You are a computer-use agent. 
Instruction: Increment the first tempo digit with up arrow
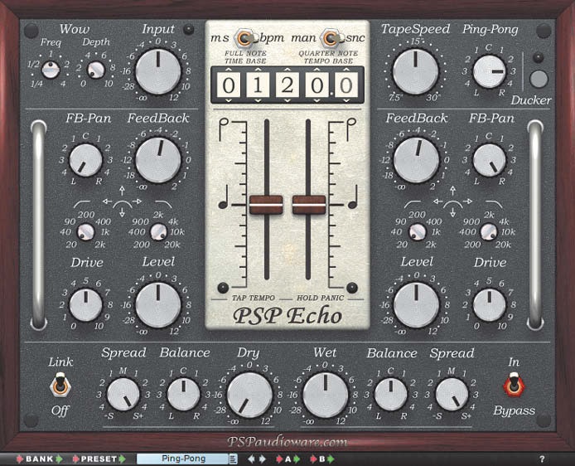(228, 69)
